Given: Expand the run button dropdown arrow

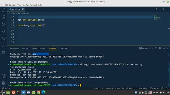Looking at the screenshot, I should click(x=159, y=9).
